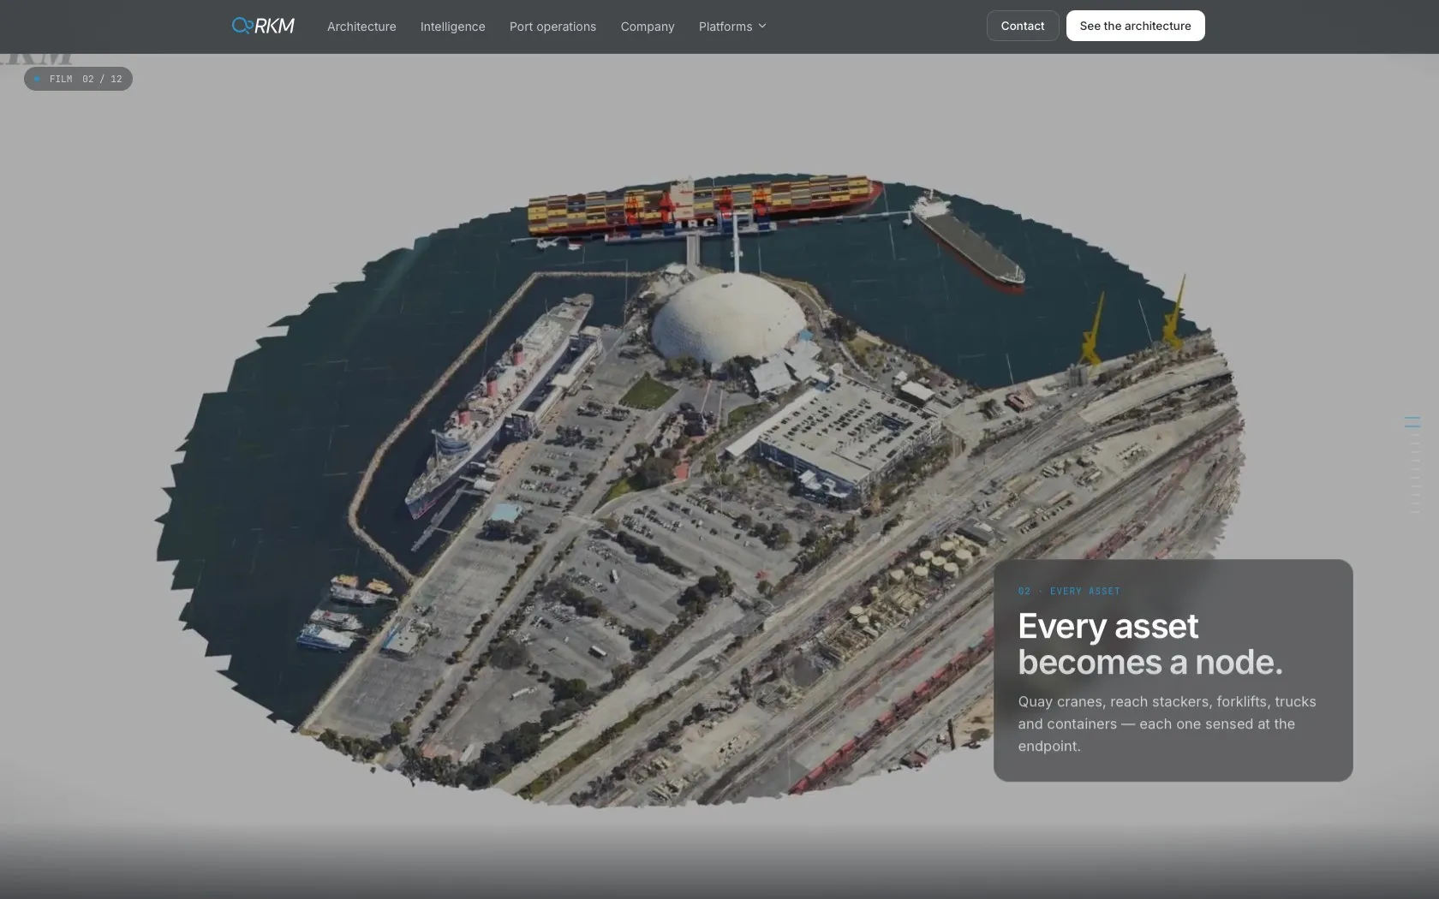1439x899 pixels.
Task: Go to the Intelligence page
Action: click(452, 27)
